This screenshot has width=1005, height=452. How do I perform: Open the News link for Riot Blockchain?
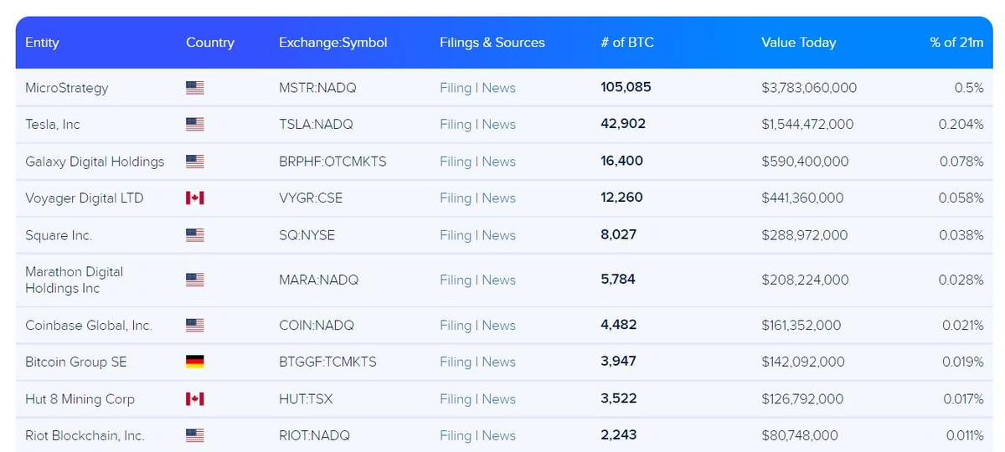[x=499, y=435]
